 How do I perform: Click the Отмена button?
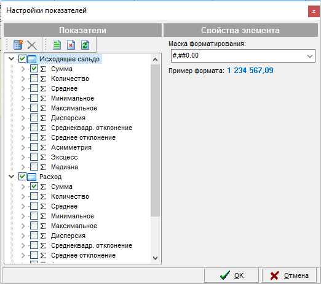pos(289,275)
